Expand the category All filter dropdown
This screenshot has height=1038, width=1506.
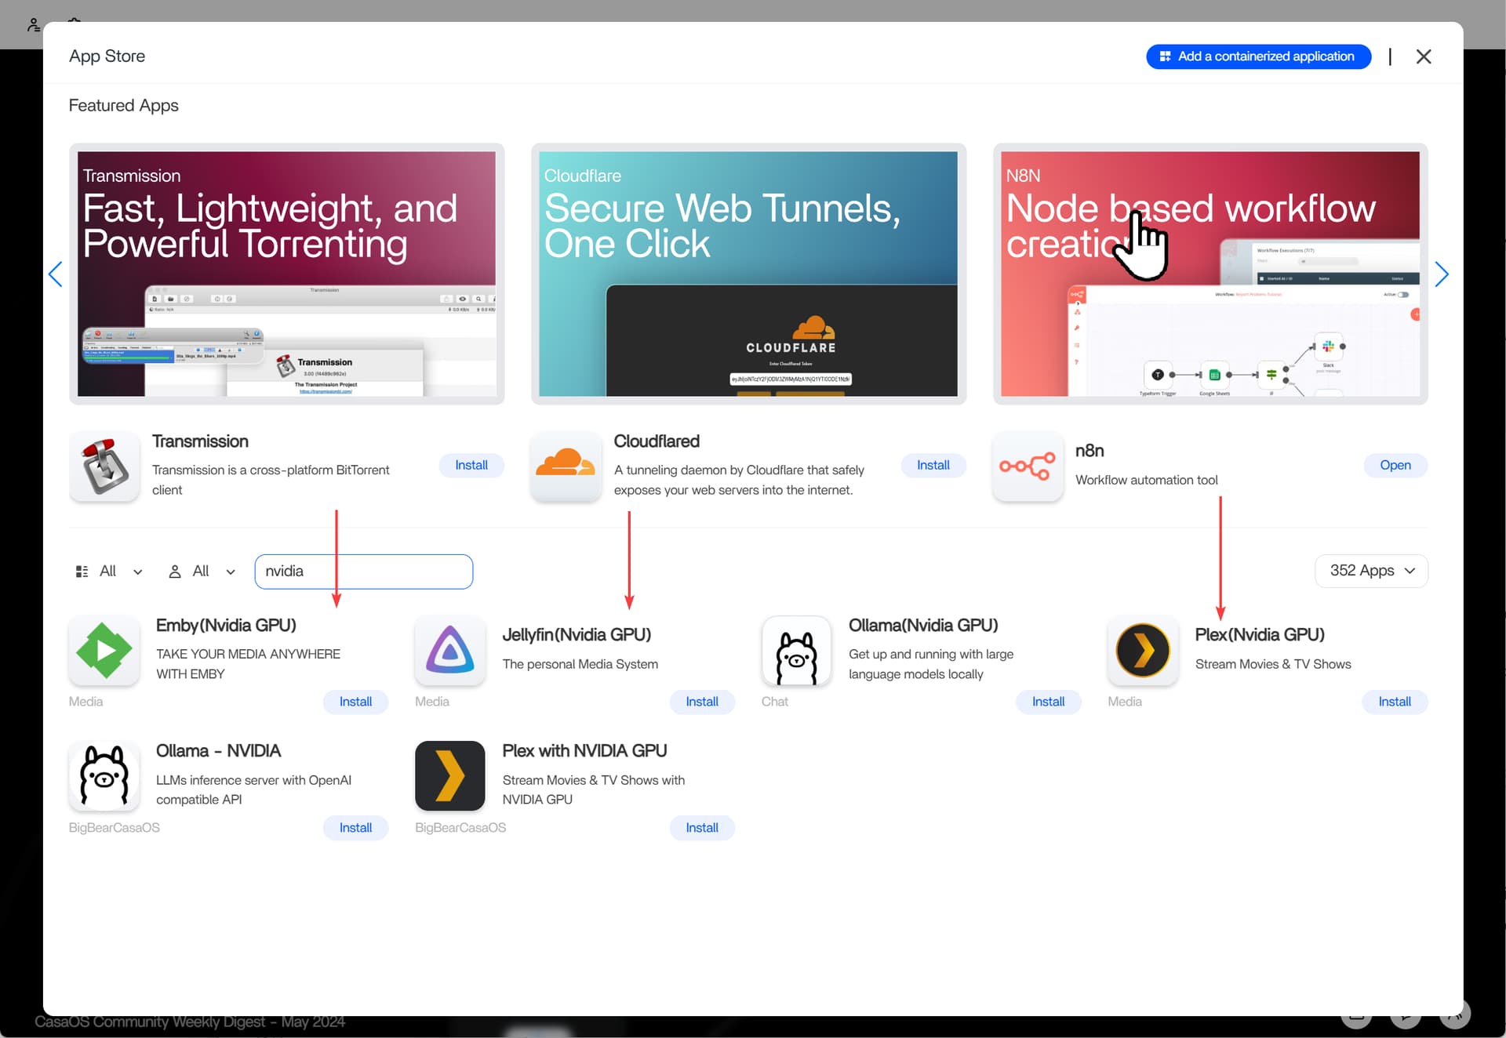click(109, 572)
